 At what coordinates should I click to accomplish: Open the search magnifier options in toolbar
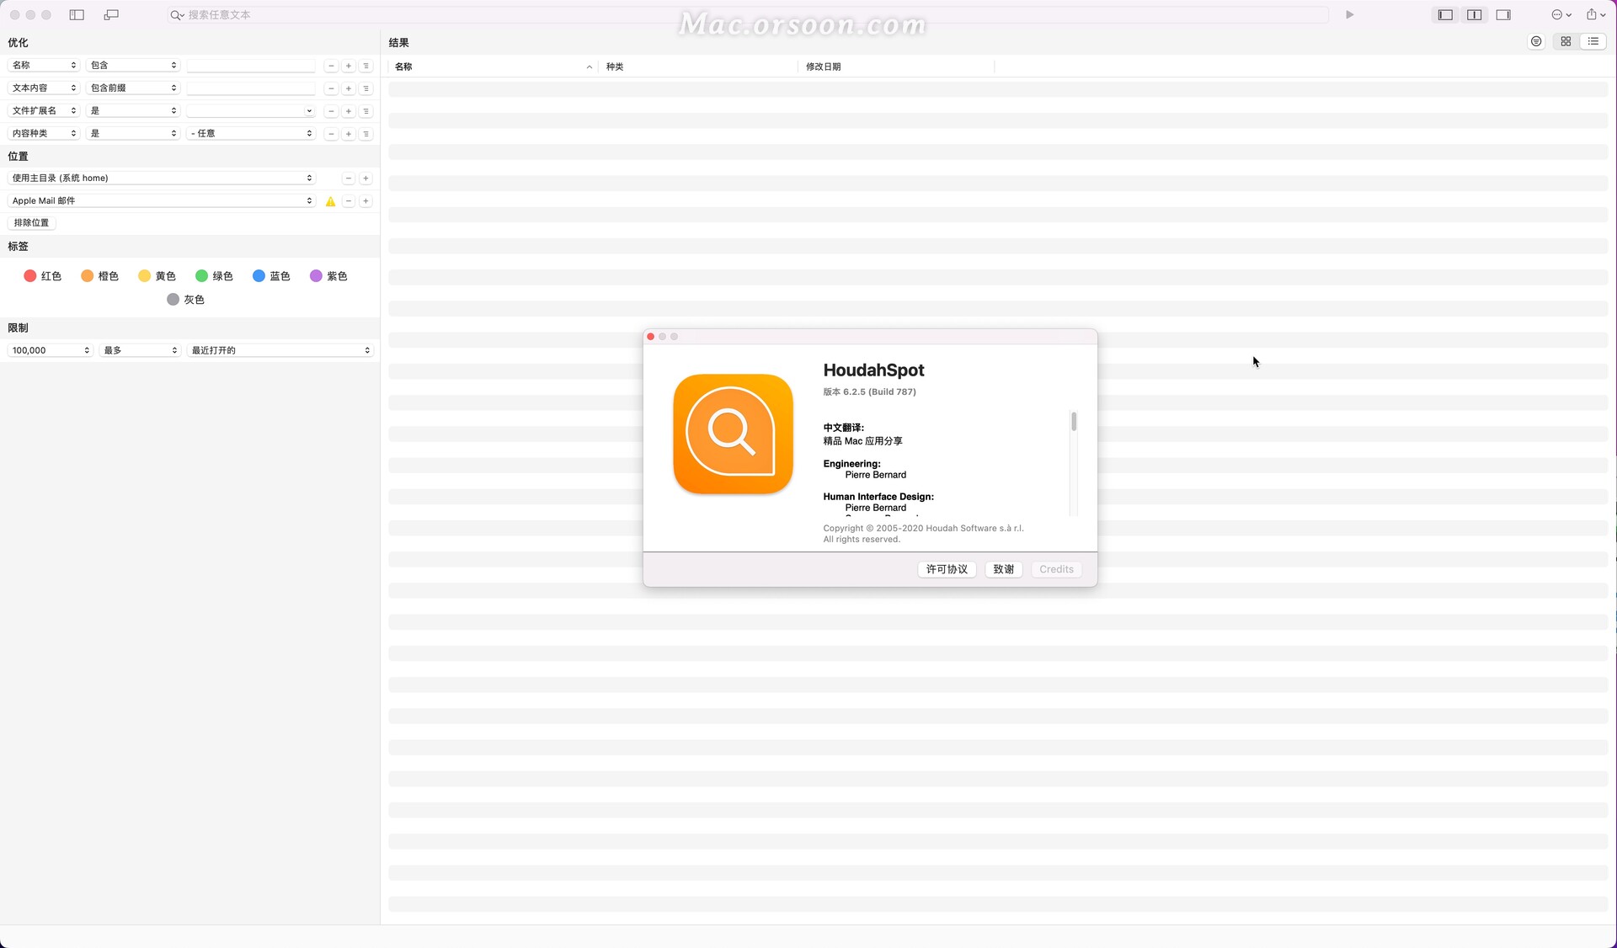(177, 15)
